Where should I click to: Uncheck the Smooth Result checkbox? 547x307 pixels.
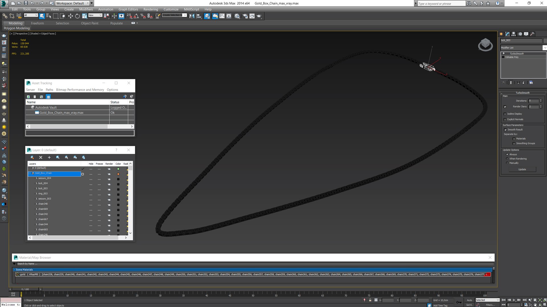(x=505, y=130)
